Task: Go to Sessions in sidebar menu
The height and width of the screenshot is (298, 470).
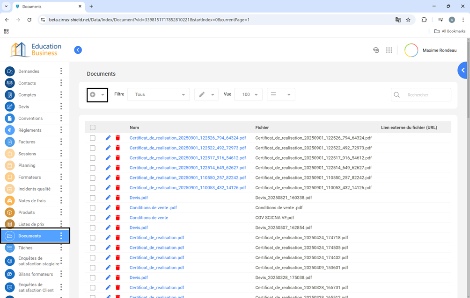Action: [x=27, y=154]
